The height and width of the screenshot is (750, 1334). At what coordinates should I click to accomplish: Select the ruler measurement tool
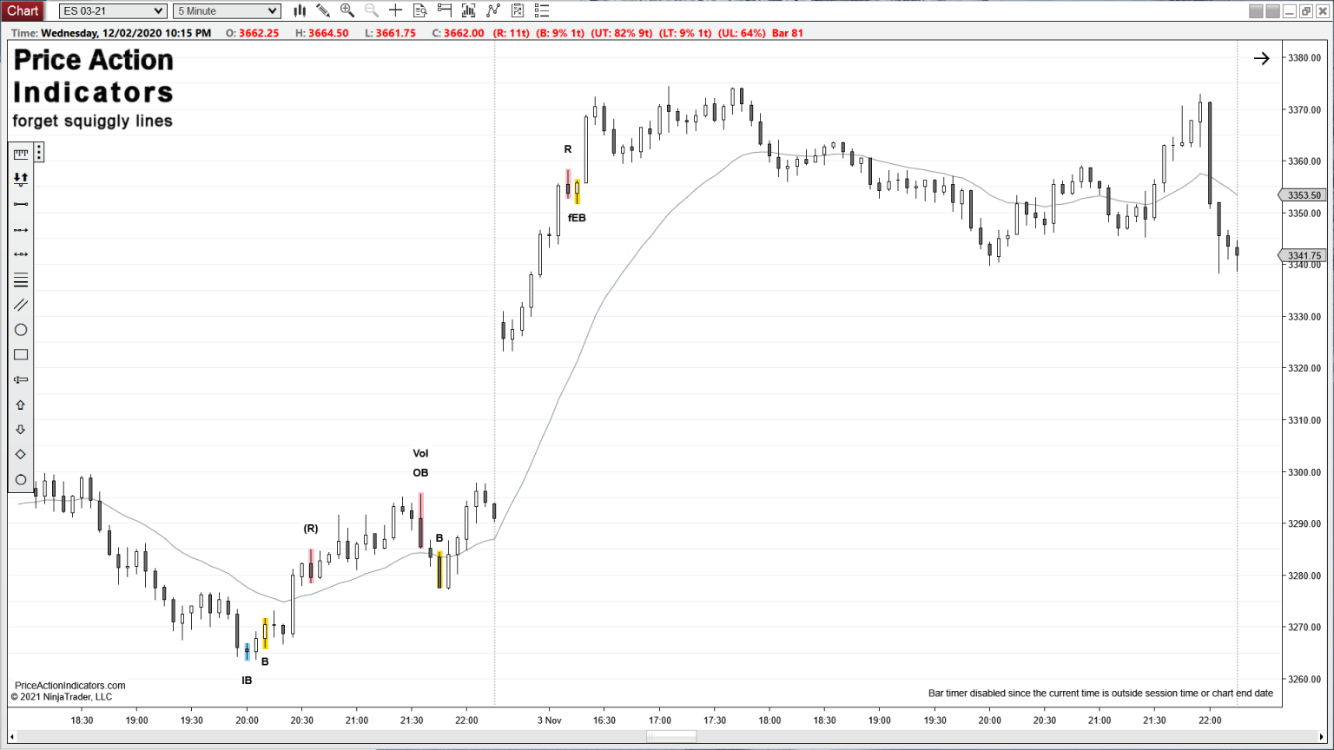(x=21, y=153)
